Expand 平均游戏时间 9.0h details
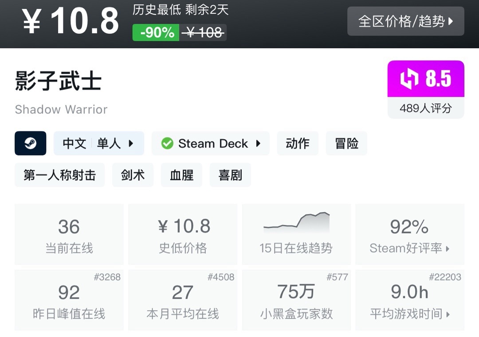 [x=410, y=300]
